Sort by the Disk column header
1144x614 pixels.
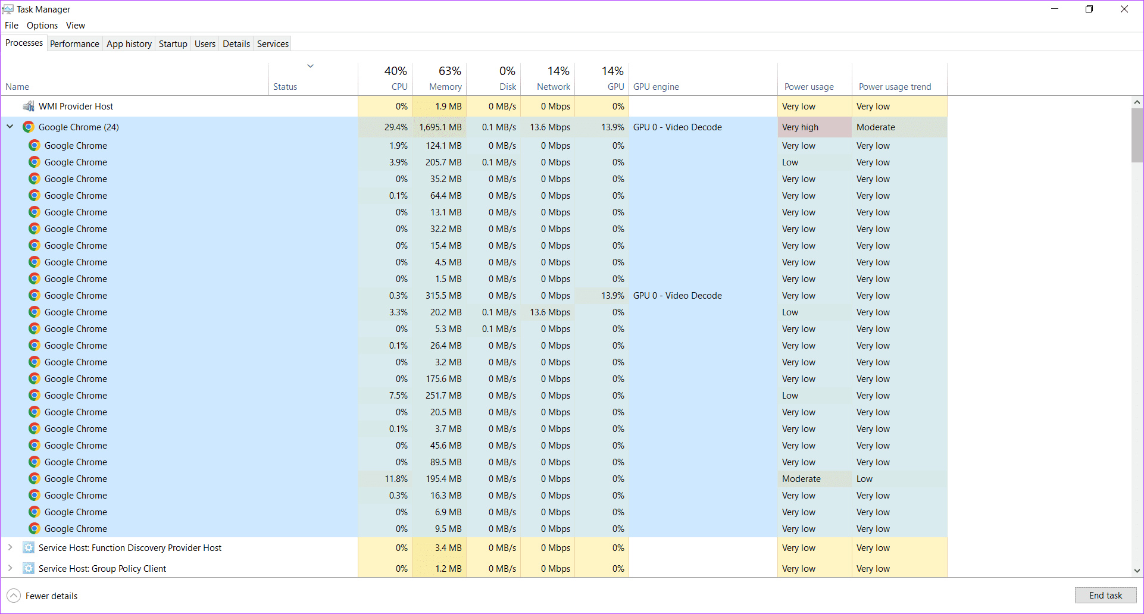493,79
